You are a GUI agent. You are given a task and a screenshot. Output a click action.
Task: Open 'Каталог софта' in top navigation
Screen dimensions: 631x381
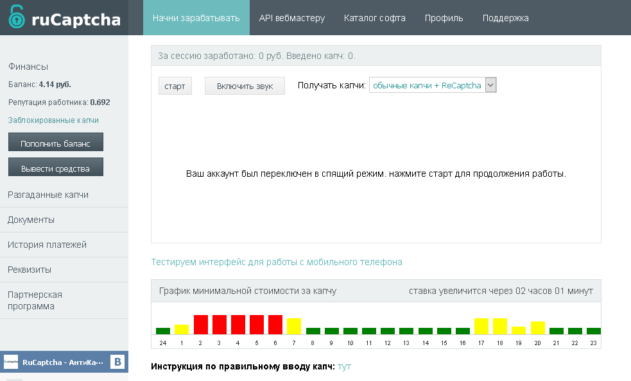pyautogui.click(x=375, y=18)
